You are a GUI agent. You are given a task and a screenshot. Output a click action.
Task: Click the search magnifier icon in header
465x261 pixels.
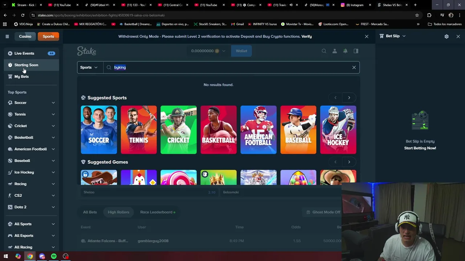[324, 51]
